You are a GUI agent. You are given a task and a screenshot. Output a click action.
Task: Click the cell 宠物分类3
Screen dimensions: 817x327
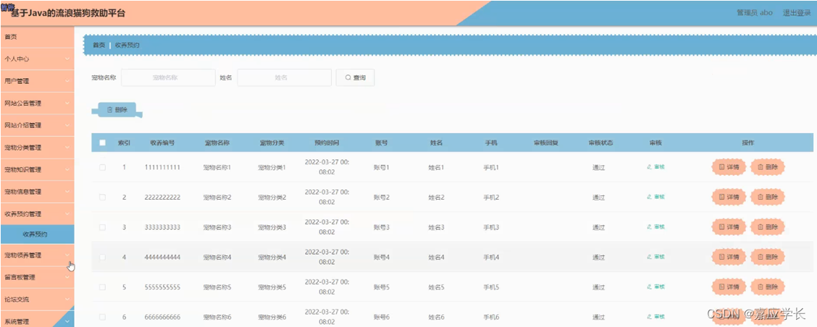pos(272,228)
